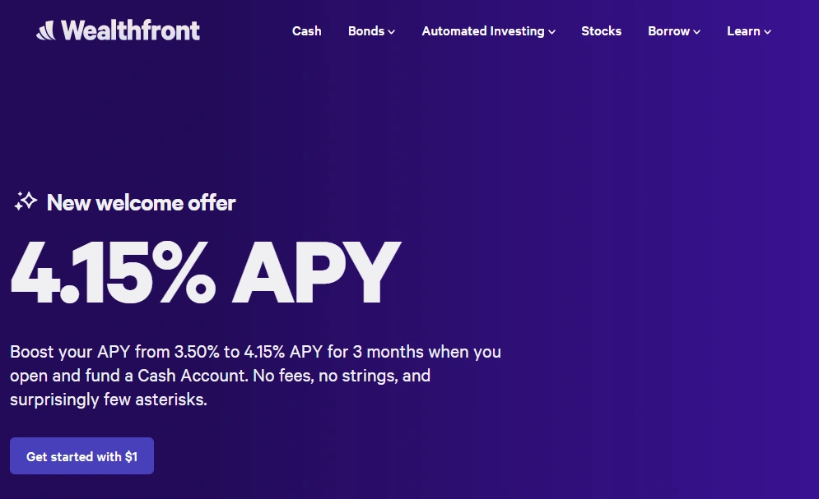Expand the Bonds dropdown chevron
Viewport: 819px width, 499px height.
click(x=391, y=31)
